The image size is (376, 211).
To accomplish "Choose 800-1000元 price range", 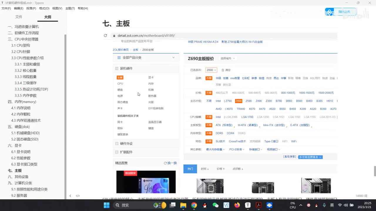I will click(288, 93).
